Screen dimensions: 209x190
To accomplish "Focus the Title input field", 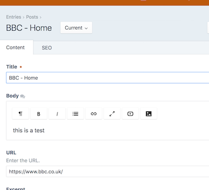I will point(108,78).
